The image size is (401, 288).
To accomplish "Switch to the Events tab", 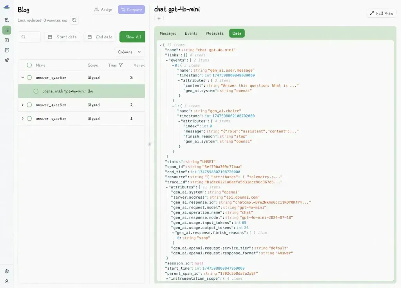I will pyautogui.click(x=191, y=33).
